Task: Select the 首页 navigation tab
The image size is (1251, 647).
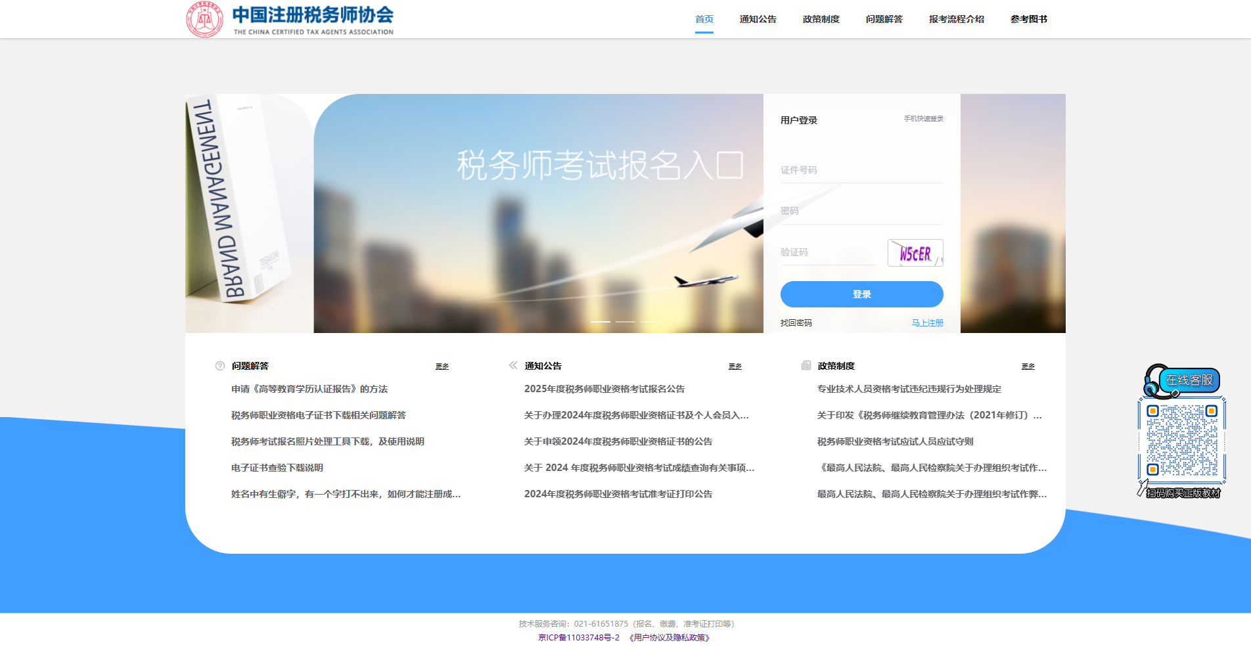Action: (x=704, y=19)
